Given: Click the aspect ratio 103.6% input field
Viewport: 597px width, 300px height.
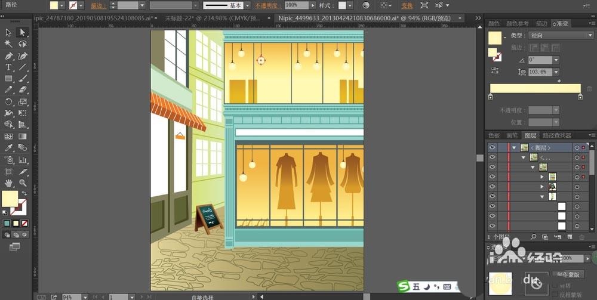Looking at the screenshot, I should 540,72.
